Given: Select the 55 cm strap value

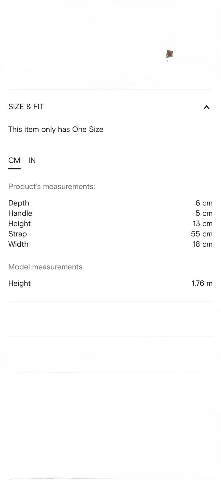Looking at the screenshot, I should coord(202,234).
